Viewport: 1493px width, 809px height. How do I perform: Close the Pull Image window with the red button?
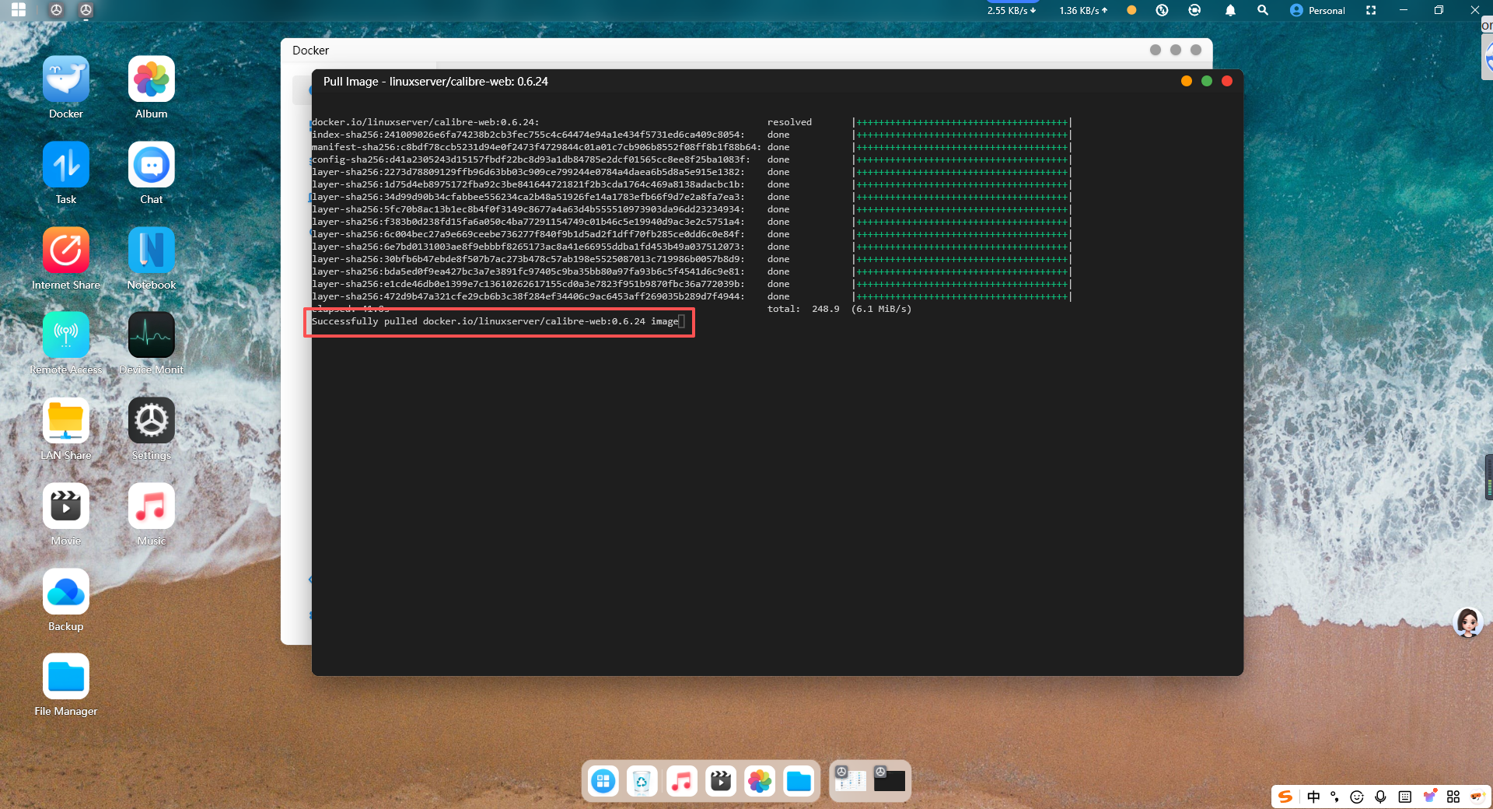coord(1227,81)
